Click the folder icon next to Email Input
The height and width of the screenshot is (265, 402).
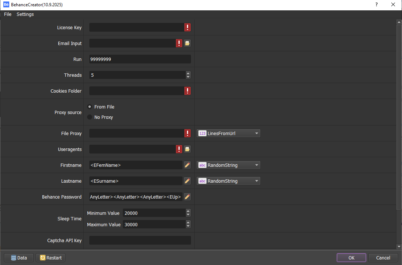click(x=187, y=44)
